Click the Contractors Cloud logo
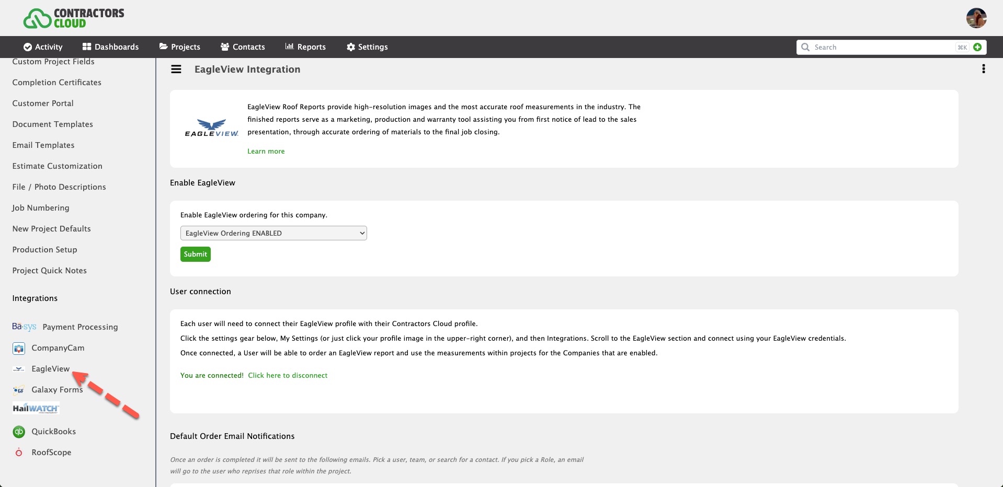 (x=74, y=18)
